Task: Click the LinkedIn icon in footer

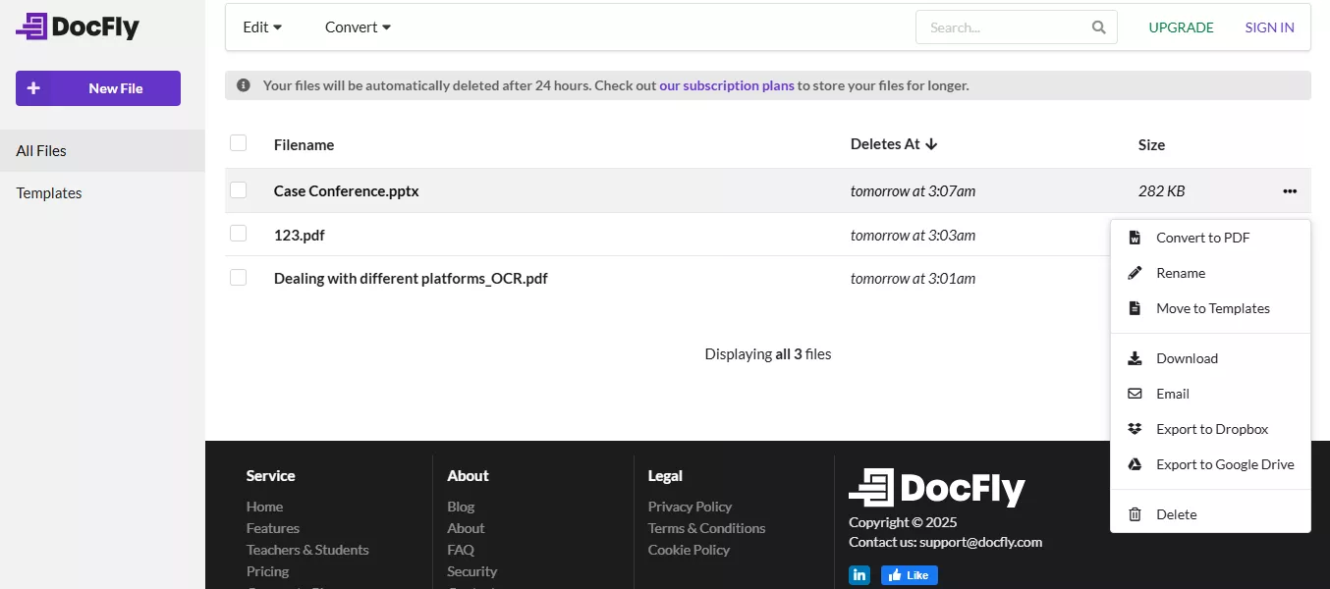Action: pyautogui.click(x=859, y=575)
